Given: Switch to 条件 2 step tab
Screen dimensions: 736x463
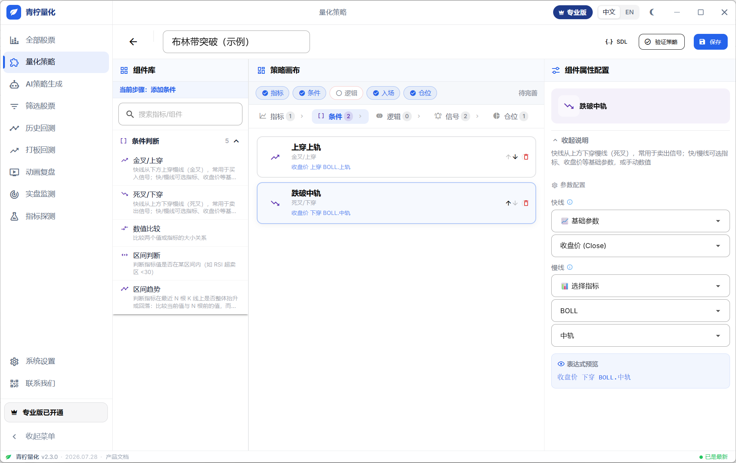Looking at the screenshot, I should coord(340,116).
